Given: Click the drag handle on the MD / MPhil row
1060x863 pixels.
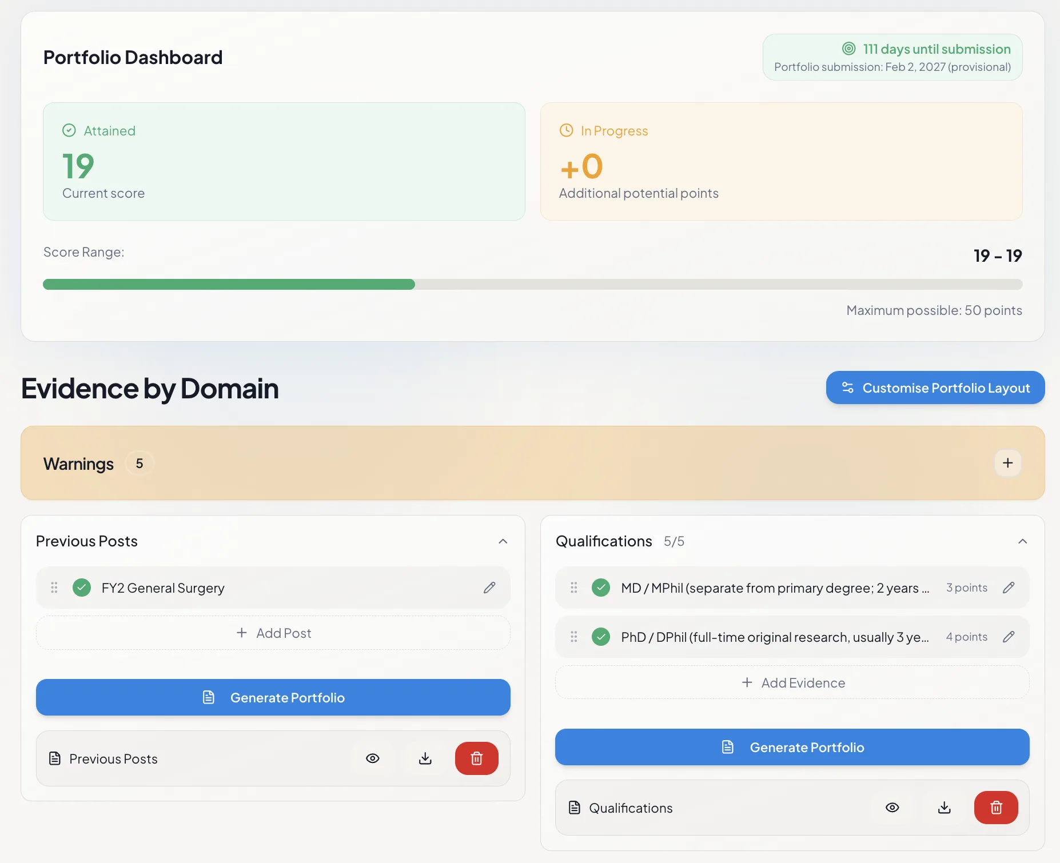Looking at the screenshot, I should [x=574, y=588].
